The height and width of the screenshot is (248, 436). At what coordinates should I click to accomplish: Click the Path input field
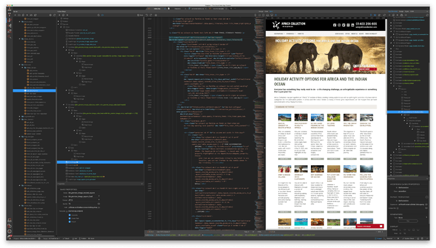(83, 208)
